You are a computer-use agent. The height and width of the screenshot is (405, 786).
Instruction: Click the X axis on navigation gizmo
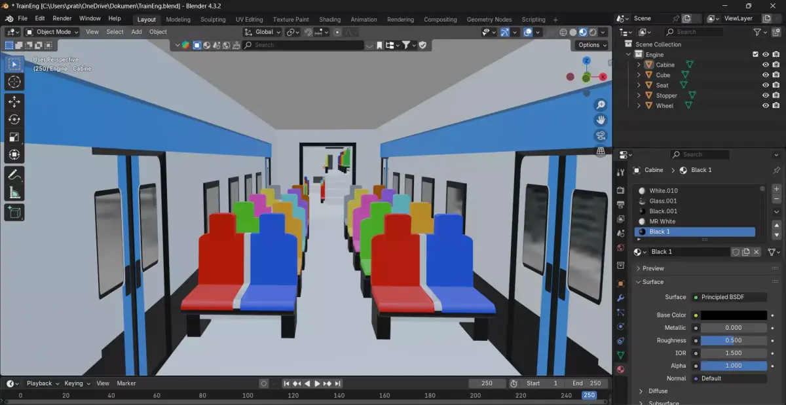click(602, 77)
